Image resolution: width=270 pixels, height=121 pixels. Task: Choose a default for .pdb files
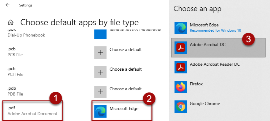[125, 89]
